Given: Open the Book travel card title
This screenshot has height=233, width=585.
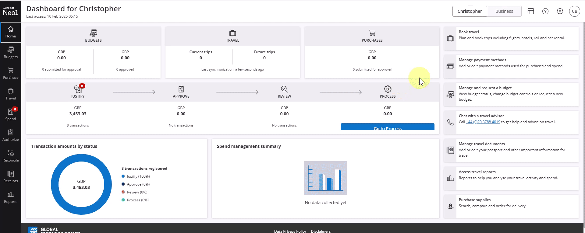Looking at the screenshot, I should tap(469, 32).
